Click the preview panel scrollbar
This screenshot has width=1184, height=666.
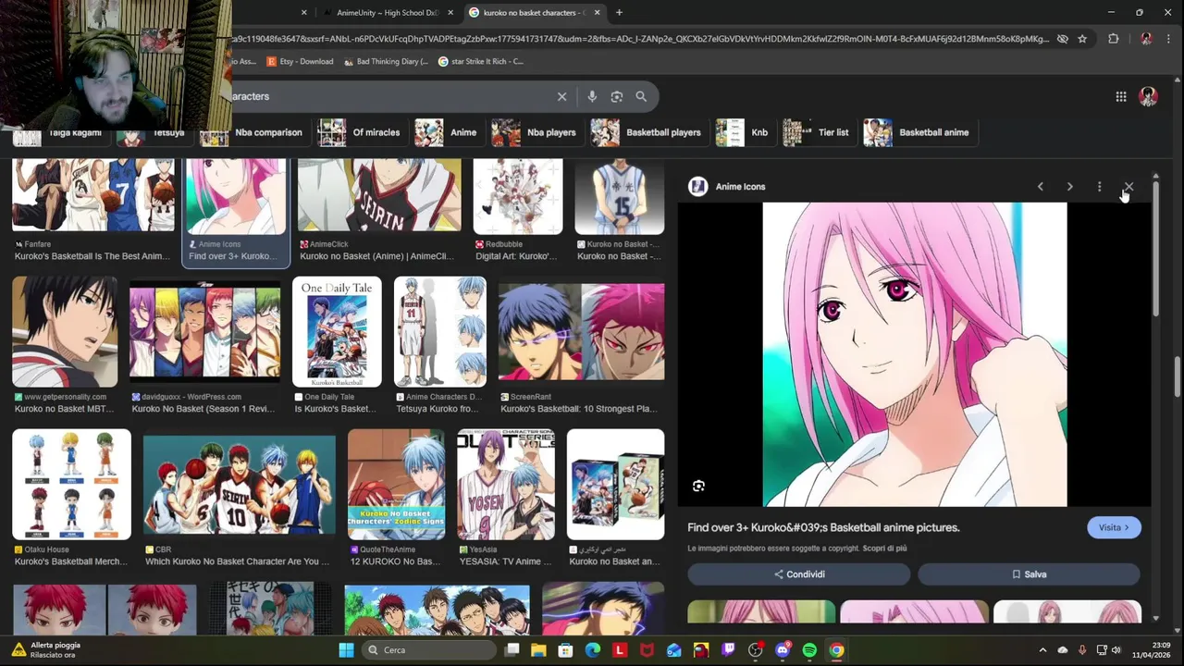[x=1155, y=250]
